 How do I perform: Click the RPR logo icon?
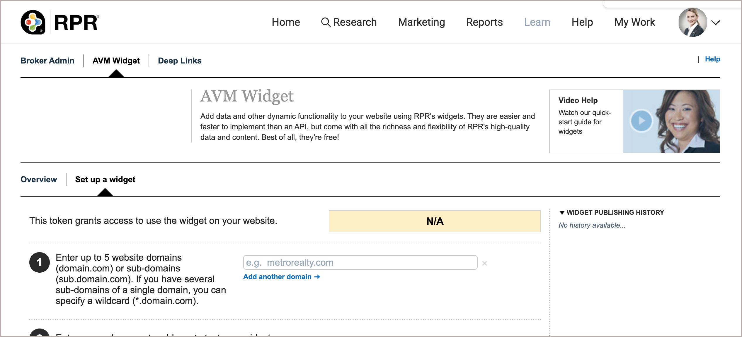[33, 22]
